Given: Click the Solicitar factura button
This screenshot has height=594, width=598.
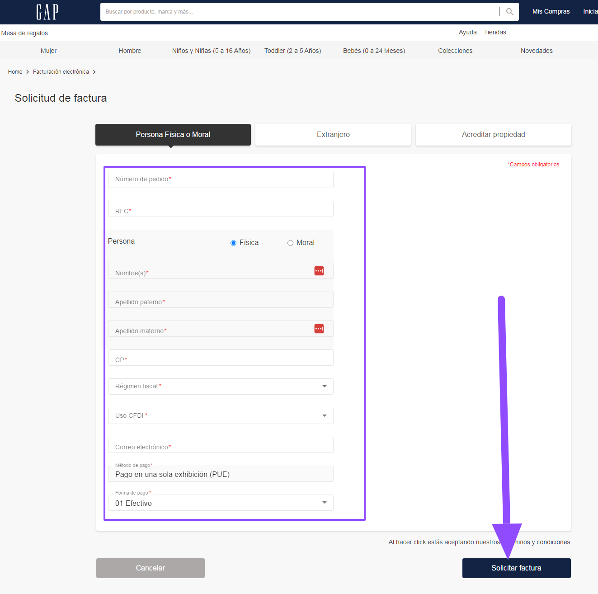Looking at the screenshot, I should 517,568.
